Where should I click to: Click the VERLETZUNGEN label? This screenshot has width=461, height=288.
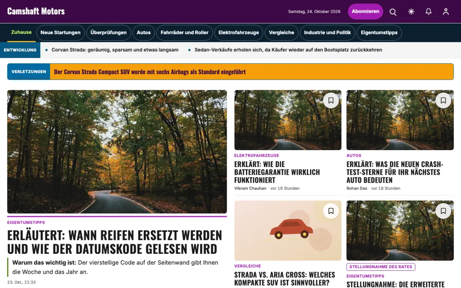[x=29, y=72]
